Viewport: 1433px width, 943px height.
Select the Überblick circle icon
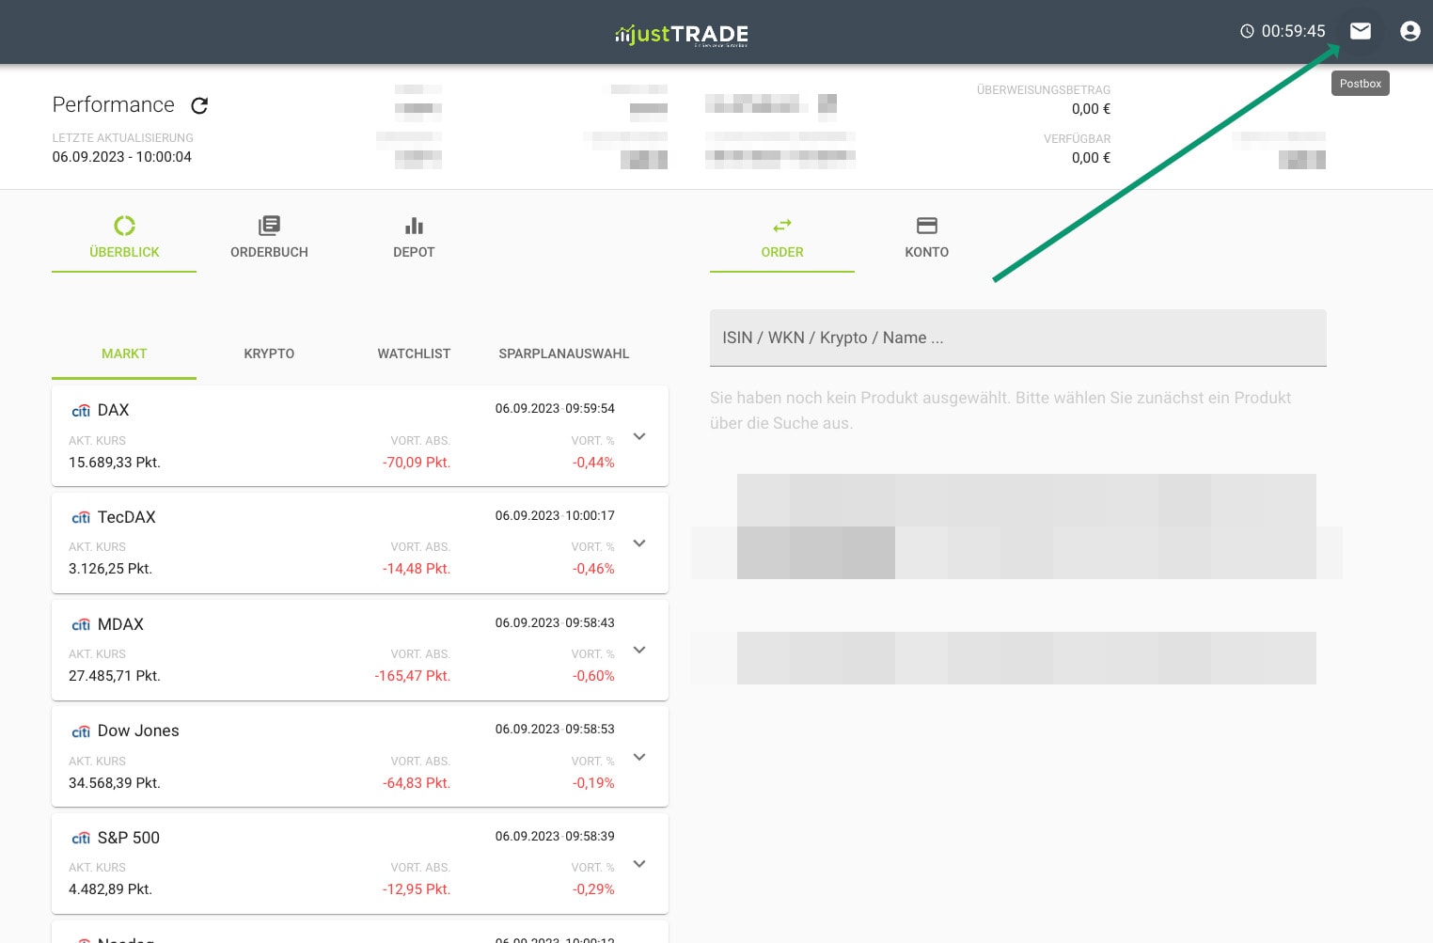[x=124, y=226]
